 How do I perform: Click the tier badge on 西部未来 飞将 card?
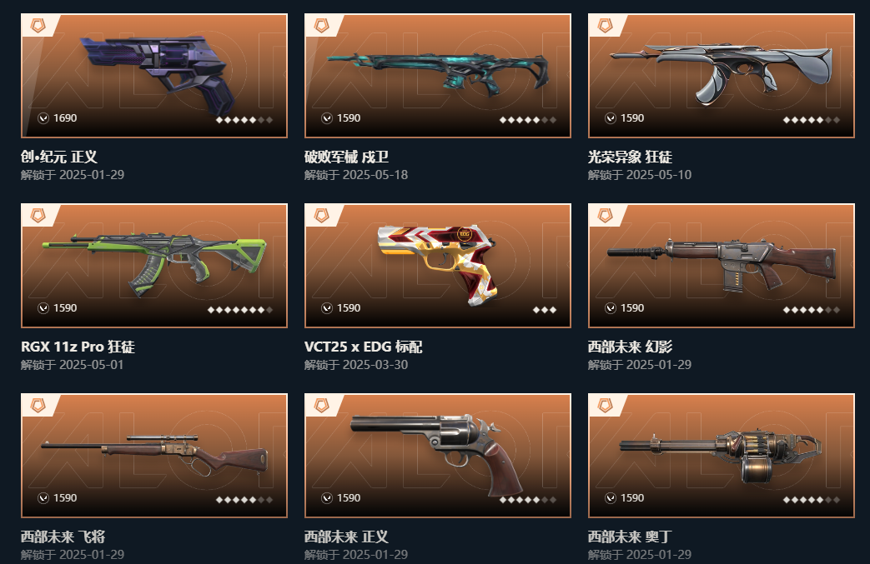(38, 406)
